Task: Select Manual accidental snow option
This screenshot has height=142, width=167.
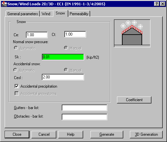Action: [73, 70]
